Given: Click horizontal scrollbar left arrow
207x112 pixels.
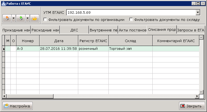Looking at the screenshot, I should (x=4, y=96).
